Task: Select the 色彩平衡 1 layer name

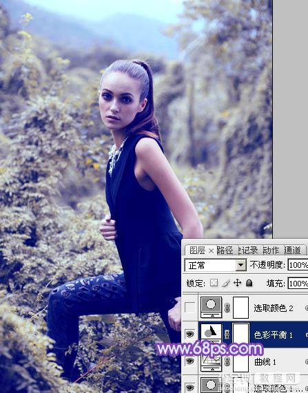Action: (274, 334)
